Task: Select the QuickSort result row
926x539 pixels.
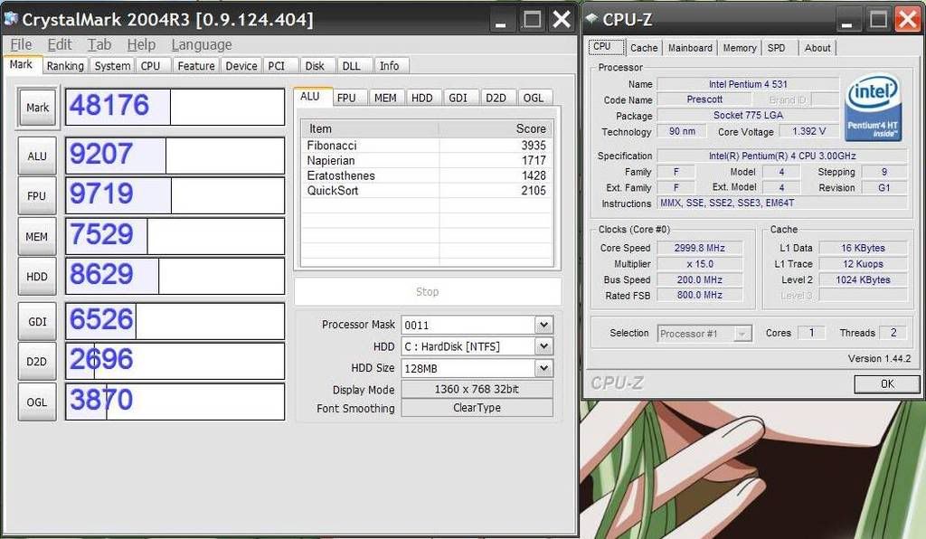Action: [427, 191]
